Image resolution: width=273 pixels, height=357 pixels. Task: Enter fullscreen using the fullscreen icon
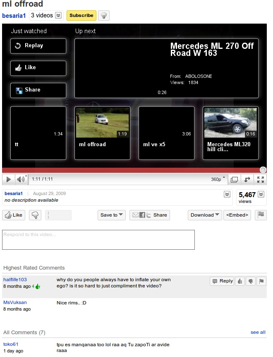click(x=260, y=180)
